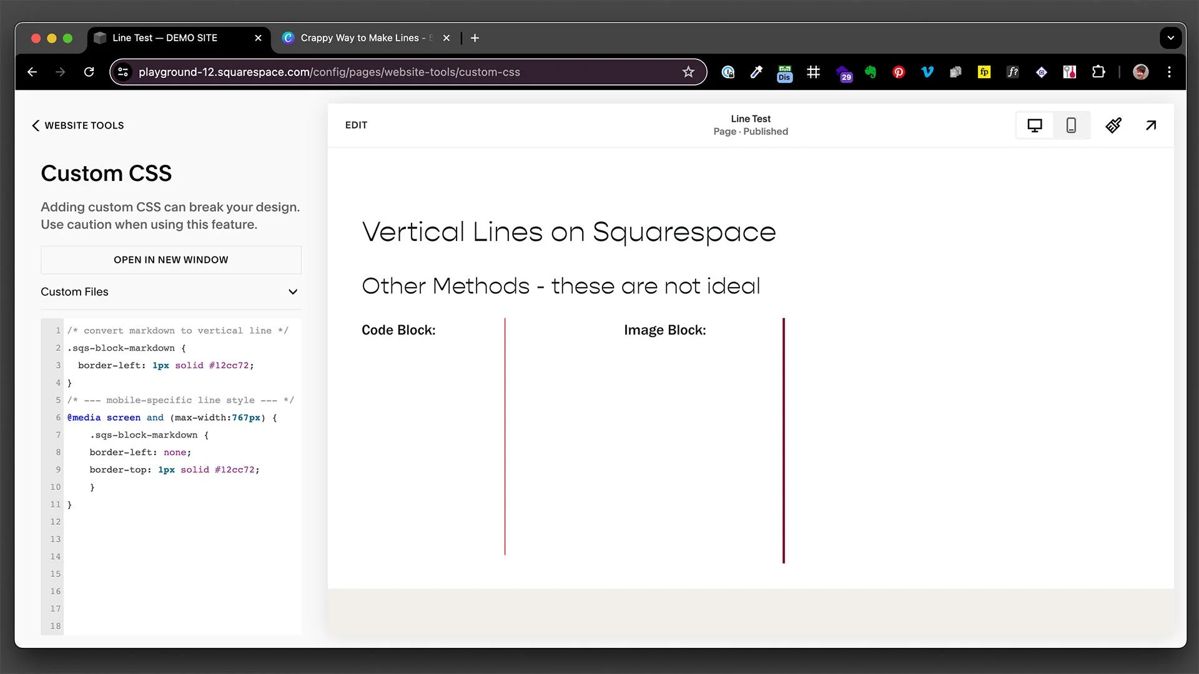This screenshot has width=1199, height=674.
Task: Open the Evernote elephant extension
Action: point(871,72)
